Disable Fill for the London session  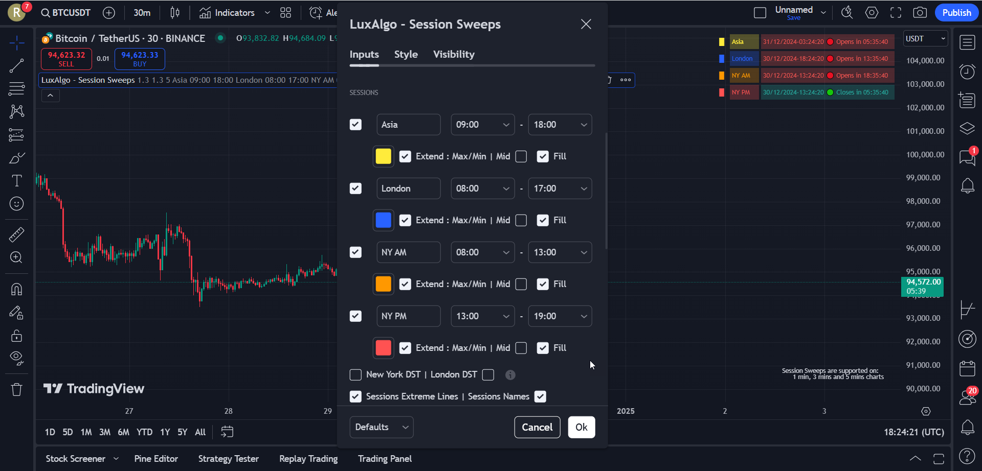[543, 220]
